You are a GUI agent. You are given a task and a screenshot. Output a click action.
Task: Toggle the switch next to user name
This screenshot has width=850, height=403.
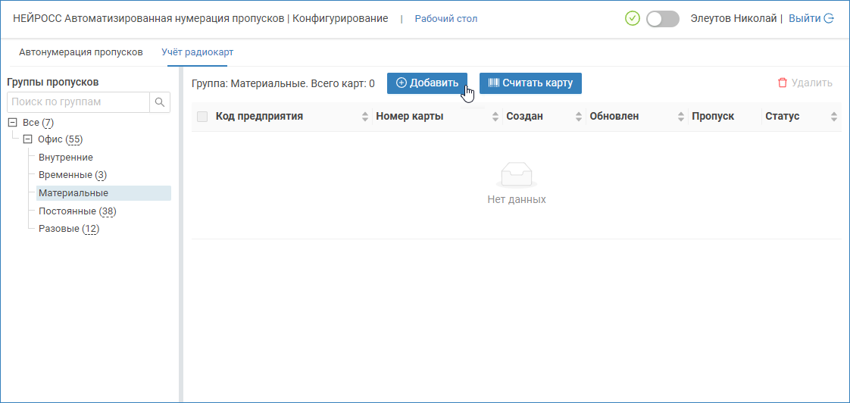coord(663,19)
